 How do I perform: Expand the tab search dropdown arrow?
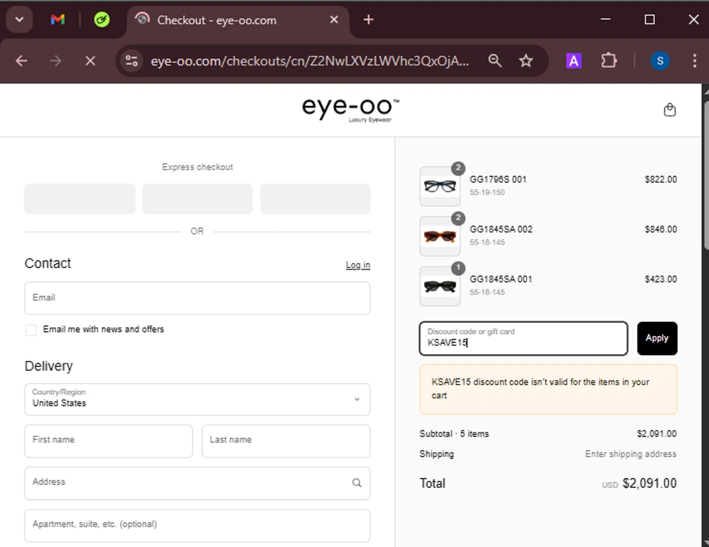click(19, 20)
